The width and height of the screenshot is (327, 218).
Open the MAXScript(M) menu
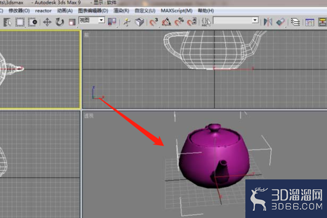pos(177,11)
